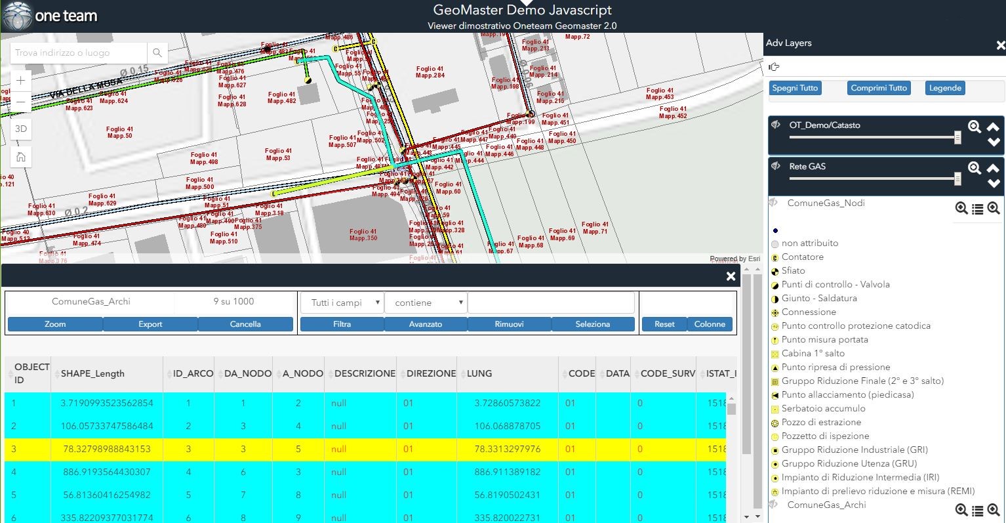Move Rete GAS layer up

click(994, 167)
